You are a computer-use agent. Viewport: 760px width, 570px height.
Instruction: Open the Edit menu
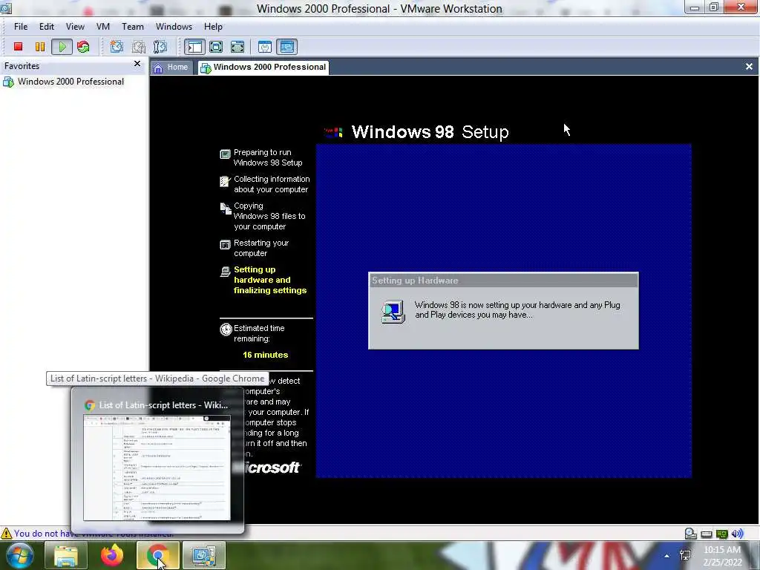click(47, 27)
